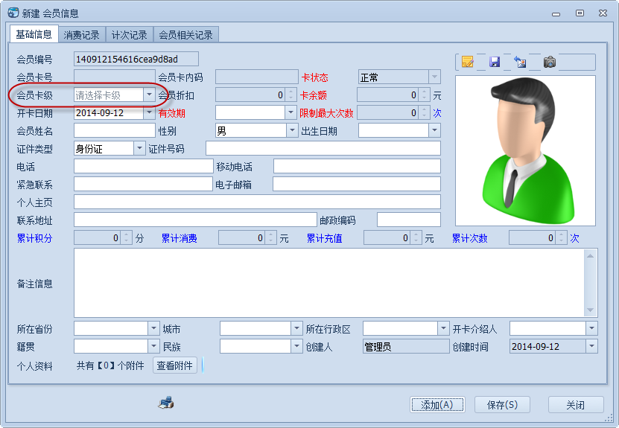The width and height of the screenshot is (619, 428).
Task: Click the 备注信息 text area
Action: [328, 283]
